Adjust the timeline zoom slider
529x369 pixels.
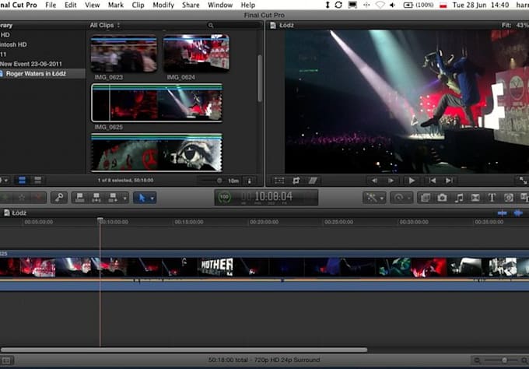click(x=504, y=360)
